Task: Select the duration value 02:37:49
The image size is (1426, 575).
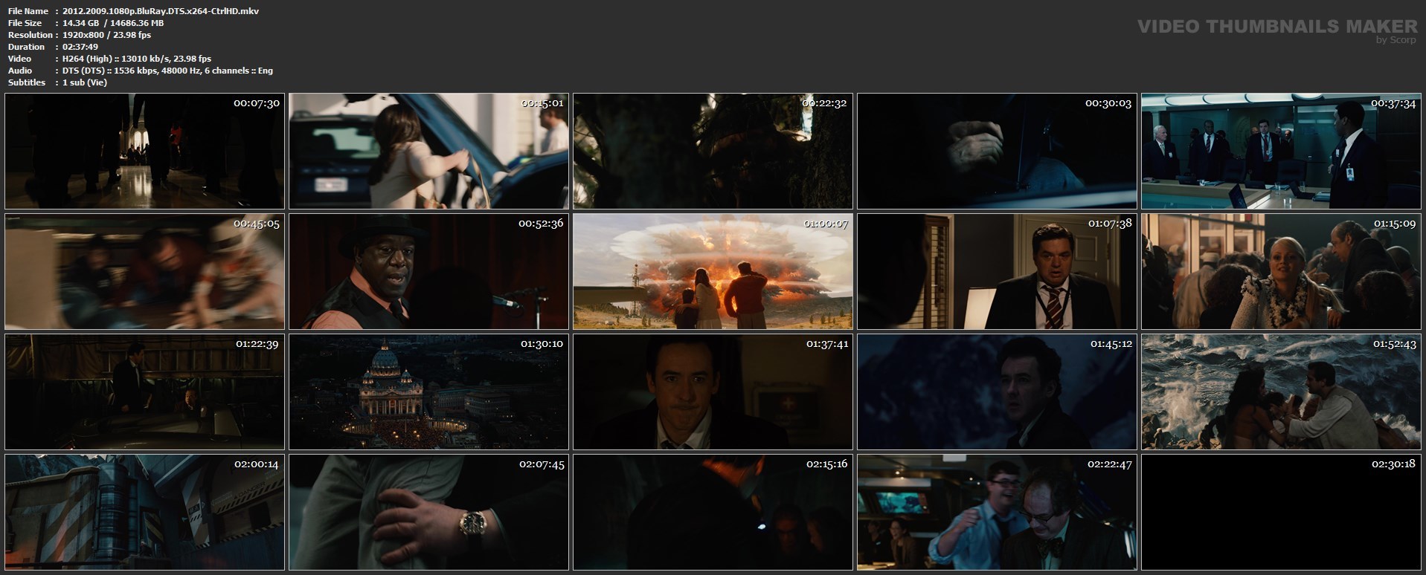Action: coord(80,47)
